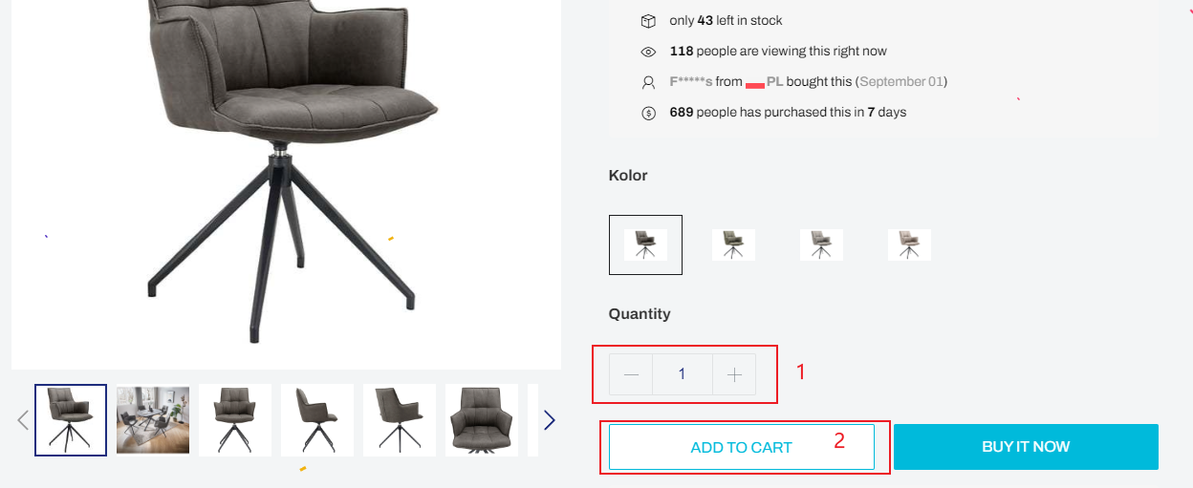
Task: Click the quantity number input field
Action: 683,374
